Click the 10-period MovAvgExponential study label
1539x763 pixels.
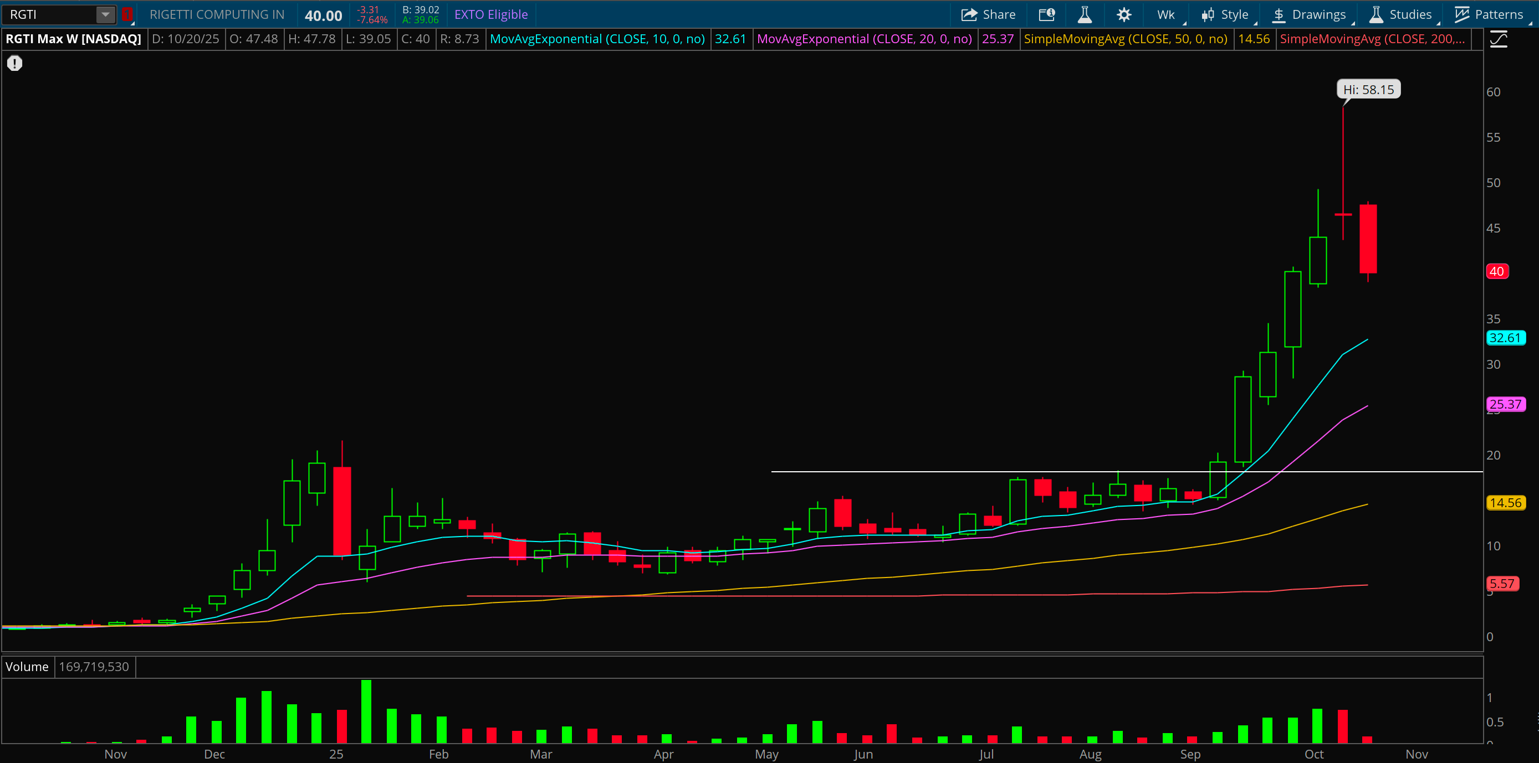point(597,39)
